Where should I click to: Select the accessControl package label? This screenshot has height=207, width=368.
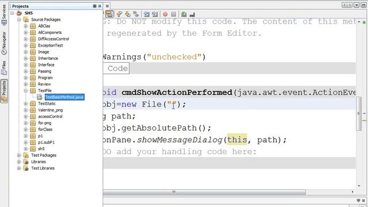click(50, 116)
